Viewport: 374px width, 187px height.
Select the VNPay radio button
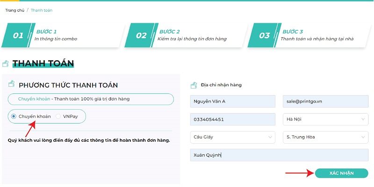point(58,116)
